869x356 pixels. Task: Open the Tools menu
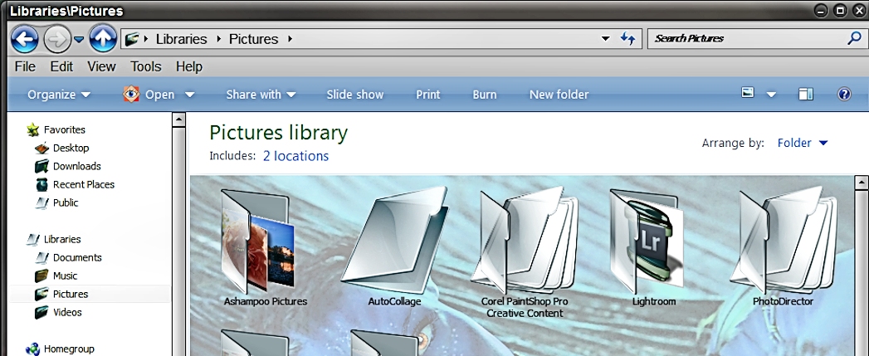point(145,66)
